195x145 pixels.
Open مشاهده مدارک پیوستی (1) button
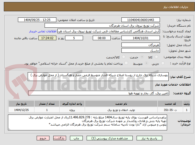coord(110,138)
